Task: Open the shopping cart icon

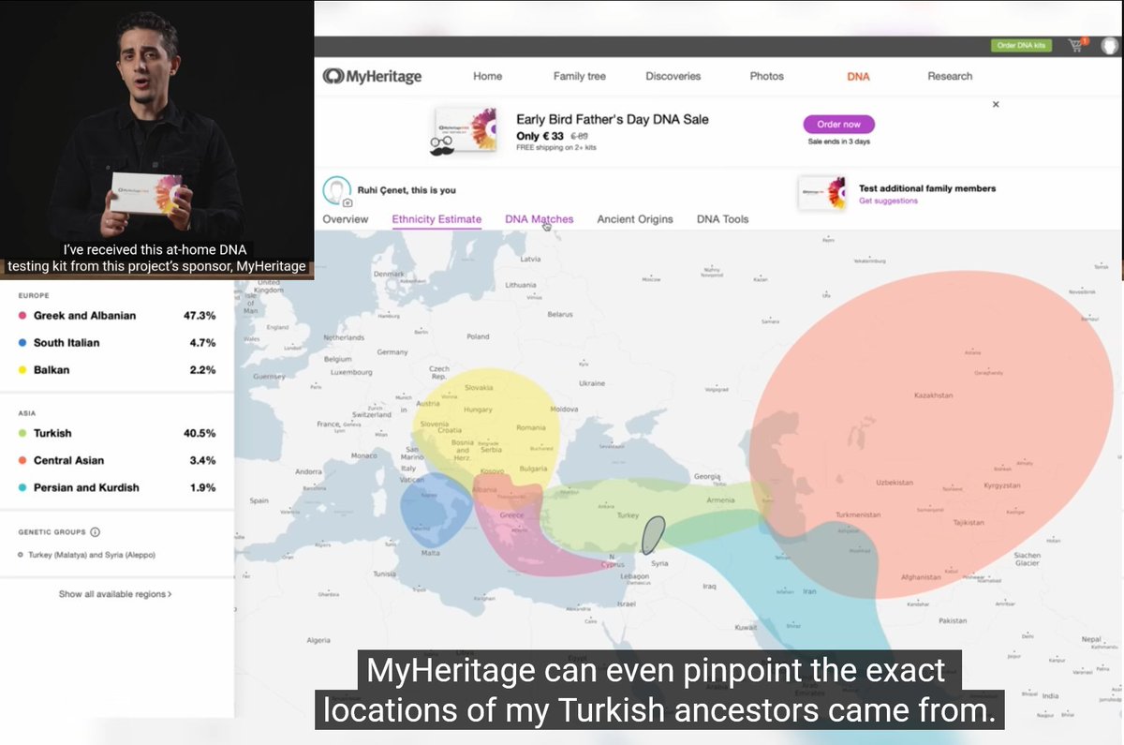Action: click(x=1076, y=45)
